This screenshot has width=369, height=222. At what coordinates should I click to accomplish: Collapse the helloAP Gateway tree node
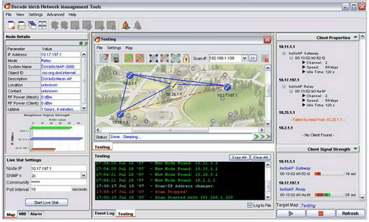284,53
